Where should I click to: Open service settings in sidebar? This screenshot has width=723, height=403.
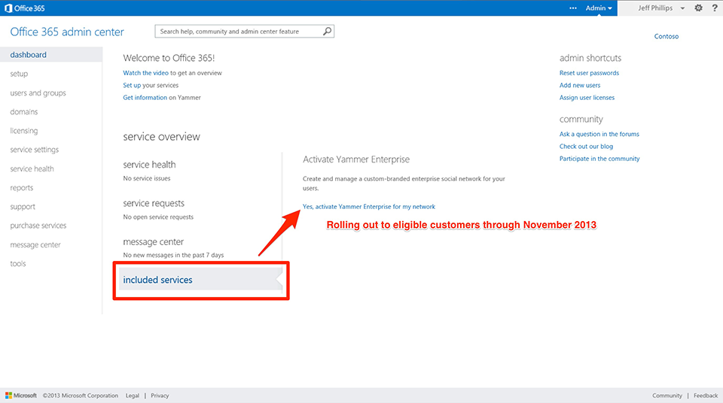point(34,150)
